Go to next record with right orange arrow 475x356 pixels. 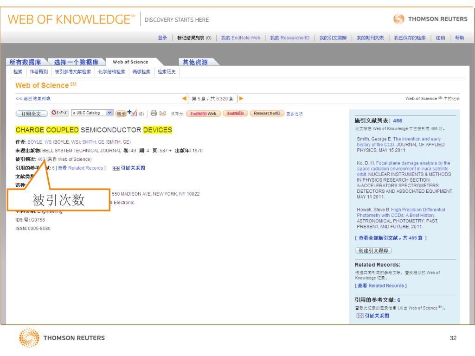coord(241,98)
